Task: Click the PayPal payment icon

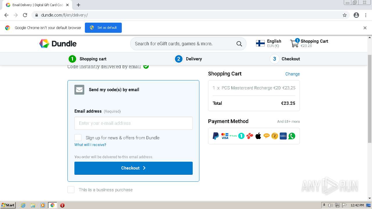Action: [x=216, y=136]
